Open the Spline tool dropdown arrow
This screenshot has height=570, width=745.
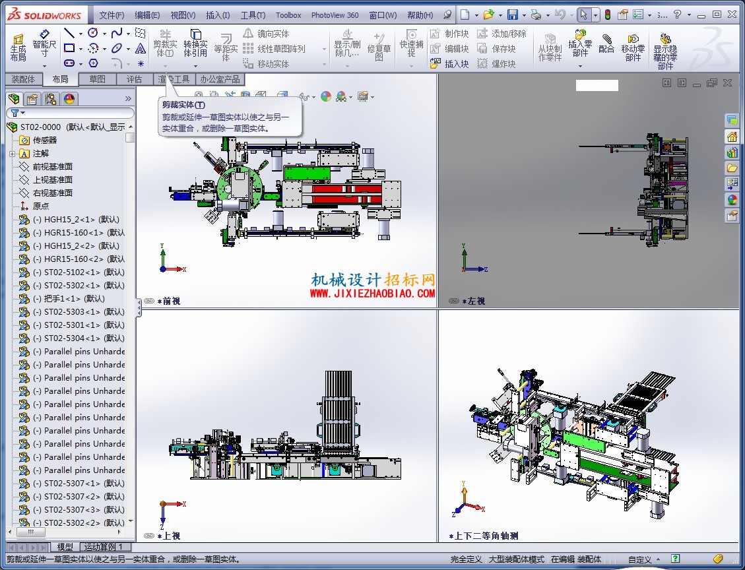pyautogui.click(x=128, y=34)
